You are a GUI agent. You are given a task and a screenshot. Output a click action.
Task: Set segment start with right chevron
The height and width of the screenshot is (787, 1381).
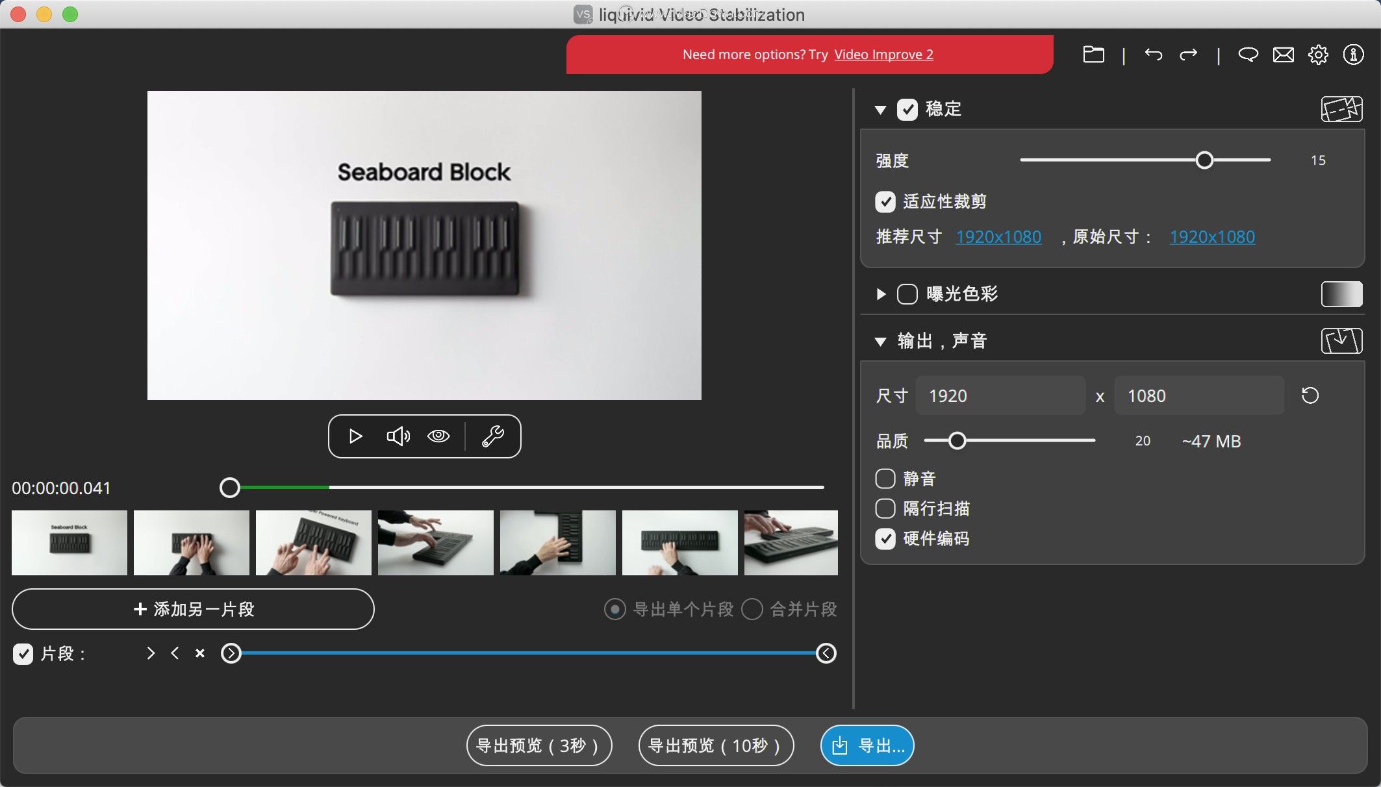pos(151,653)
